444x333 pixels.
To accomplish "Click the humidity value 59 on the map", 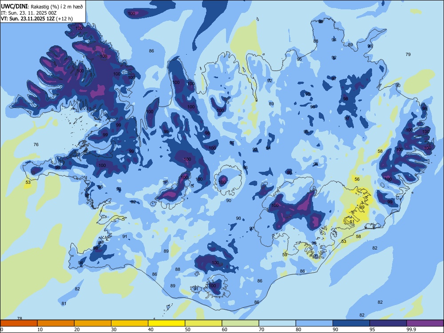I will click(285, 254).
